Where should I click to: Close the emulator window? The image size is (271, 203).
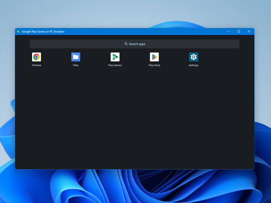(249, 31)
